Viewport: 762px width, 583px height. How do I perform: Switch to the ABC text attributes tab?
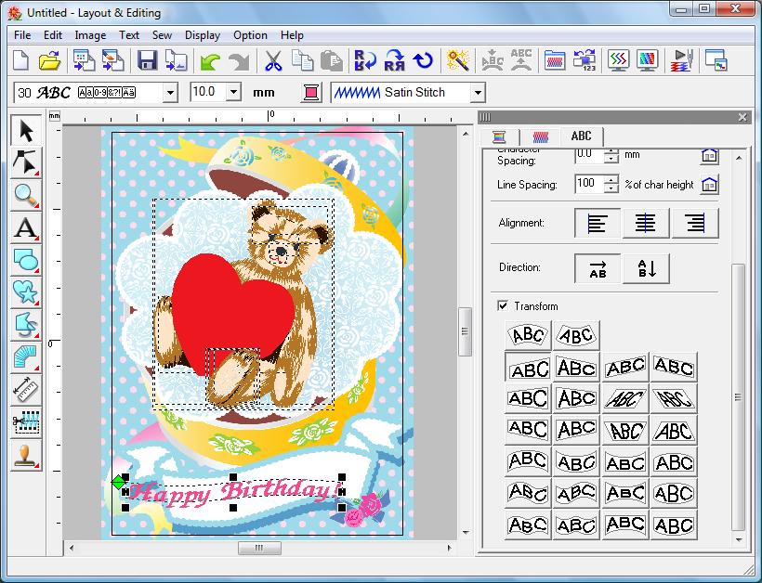tap(581, 136)
